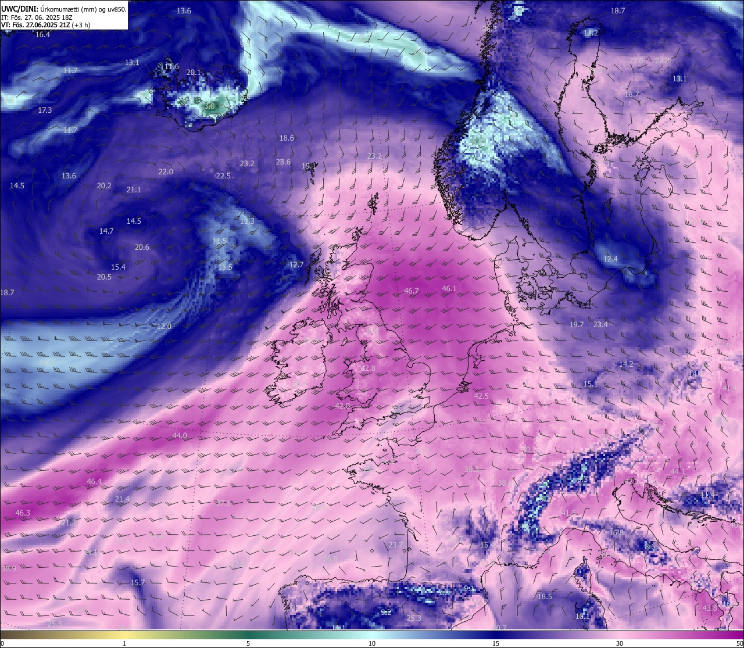The image size is (744, 648).
Task: Click the 25.3 value over Spain
Action: (414, 618)
